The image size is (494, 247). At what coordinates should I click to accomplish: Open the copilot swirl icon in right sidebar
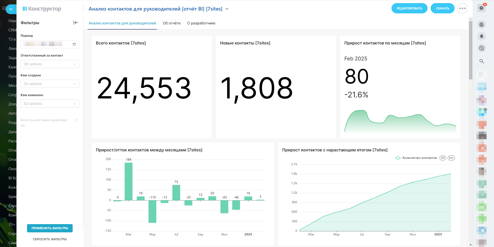coord(481,25)
